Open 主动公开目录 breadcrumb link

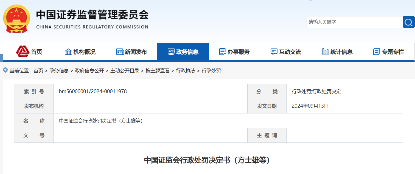pyautogui.click(x=125, y=71)
